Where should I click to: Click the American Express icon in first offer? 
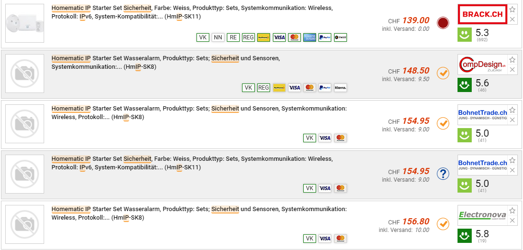[309, 37]
